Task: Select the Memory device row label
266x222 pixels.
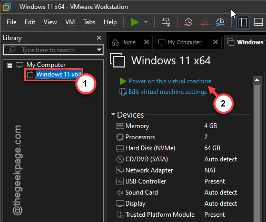Action: (x=137, y=126)
